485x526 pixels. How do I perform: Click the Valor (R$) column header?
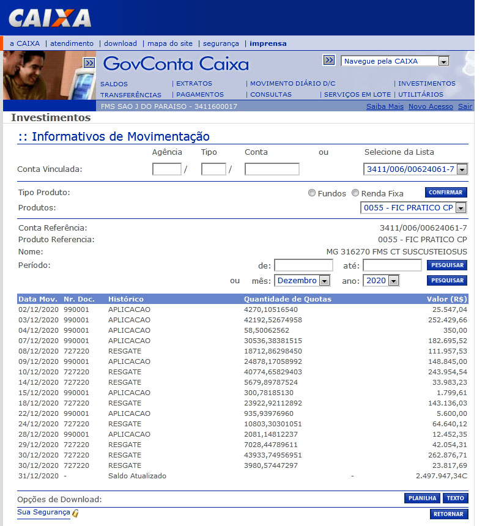coord(446,299)
